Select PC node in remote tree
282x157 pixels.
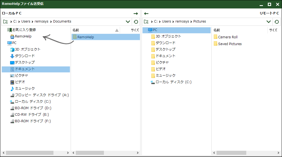click(x=177, y=30)
